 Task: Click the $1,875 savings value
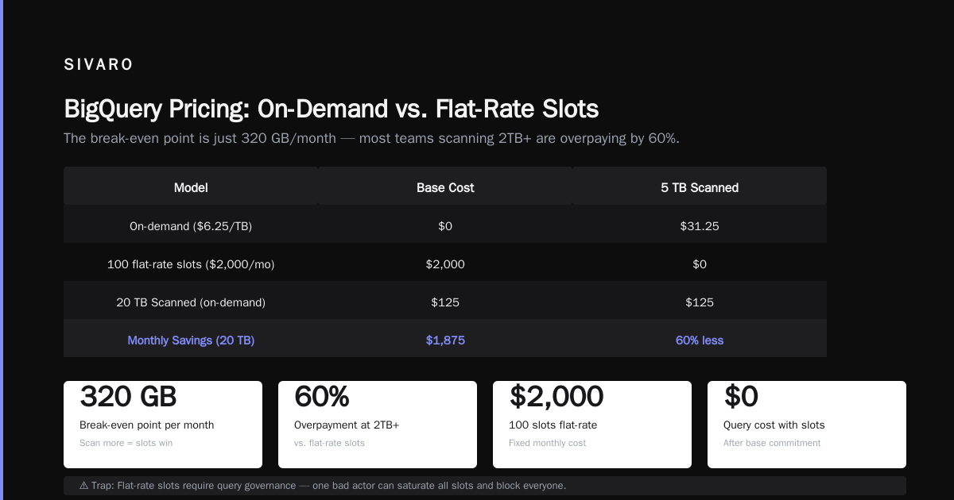[x=445, y=340]
